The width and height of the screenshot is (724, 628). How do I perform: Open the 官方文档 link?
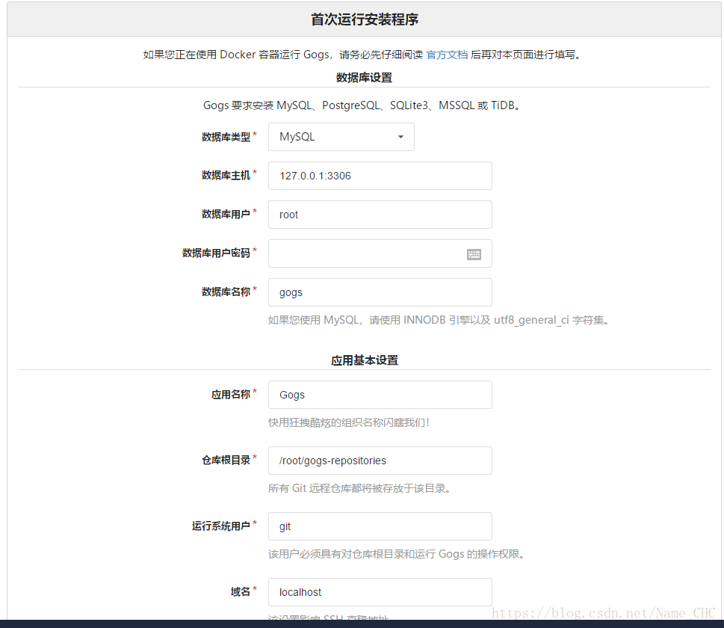point(447,55)
